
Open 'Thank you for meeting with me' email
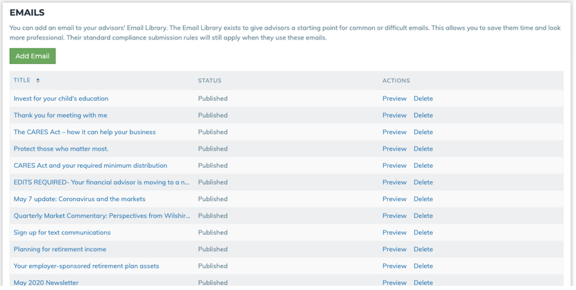click(x=60, y=115)
